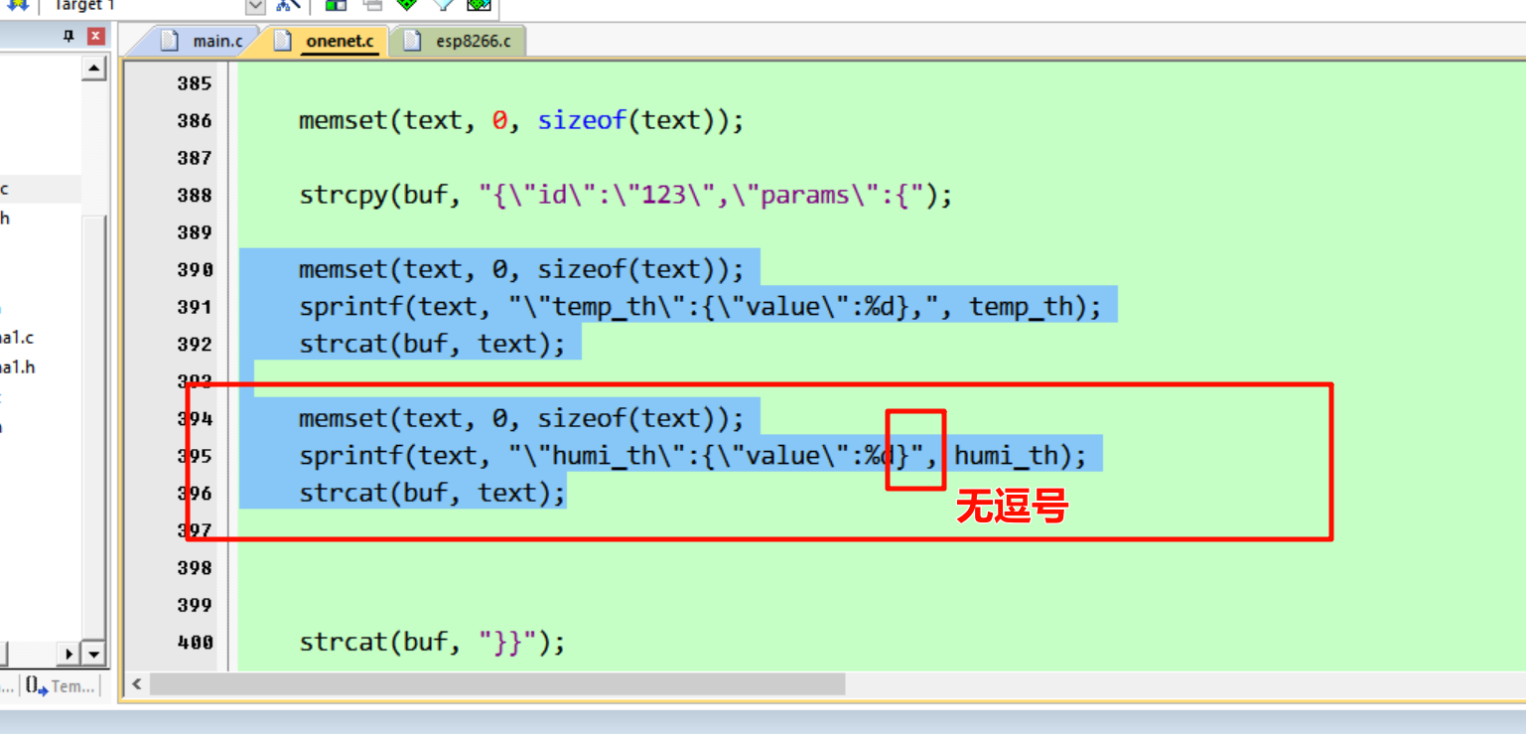This screenshot has height=734, width=1526.
Task: Click line number 399 in the margin
Action: (x=195, y=605)
